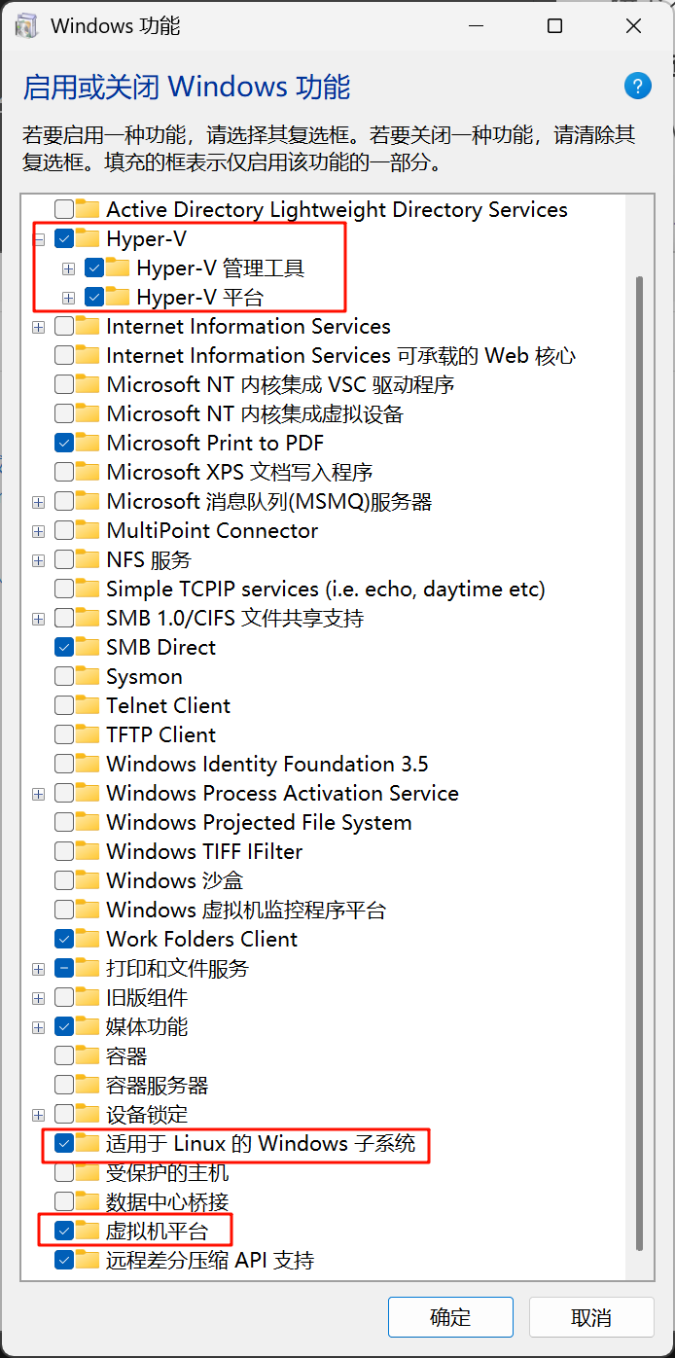The image size is (675, 1358).
Task: Click the folder icon beside 数据中心桥接
Action: (88, 1201)
